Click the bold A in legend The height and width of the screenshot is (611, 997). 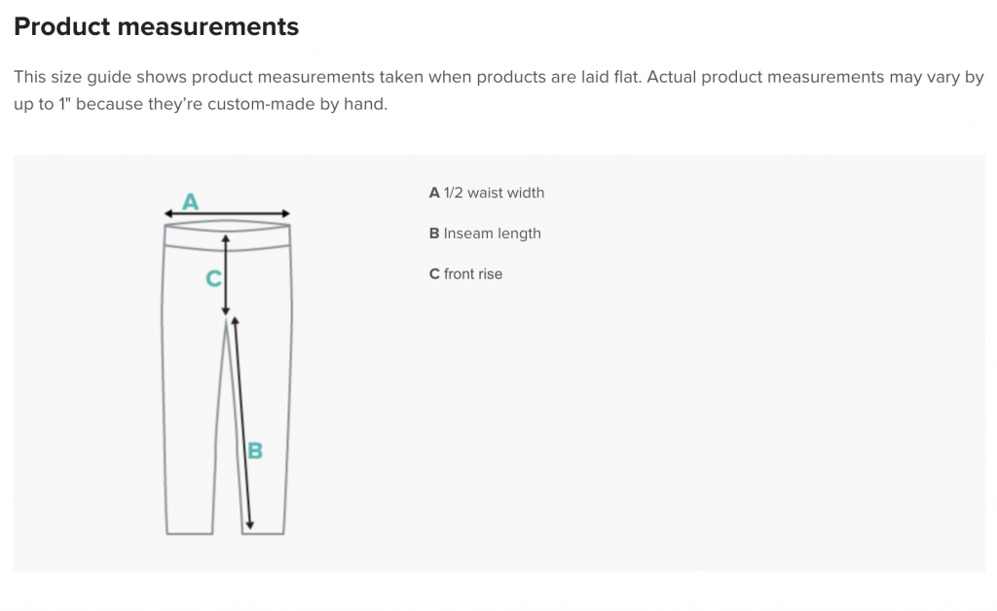tap(434, 193)
